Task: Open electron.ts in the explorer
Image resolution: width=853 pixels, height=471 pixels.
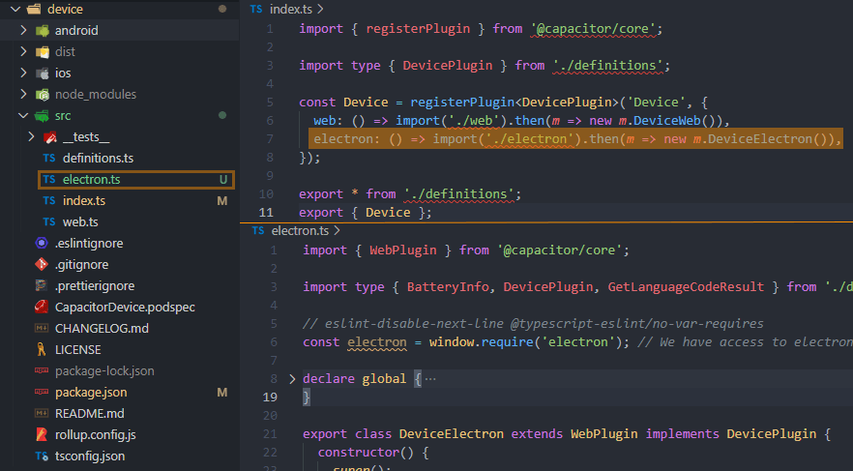Action: coord(91,179)
